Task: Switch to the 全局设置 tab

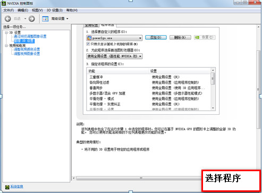Action: coord(91,26)
